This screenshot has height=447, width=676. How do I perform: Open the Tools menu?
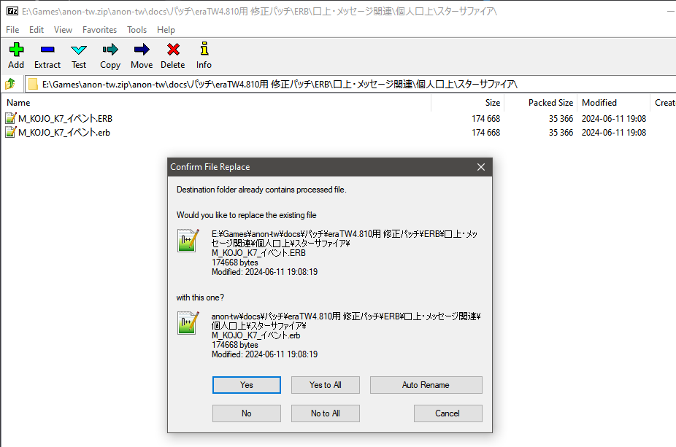click(x=137, y=30)
